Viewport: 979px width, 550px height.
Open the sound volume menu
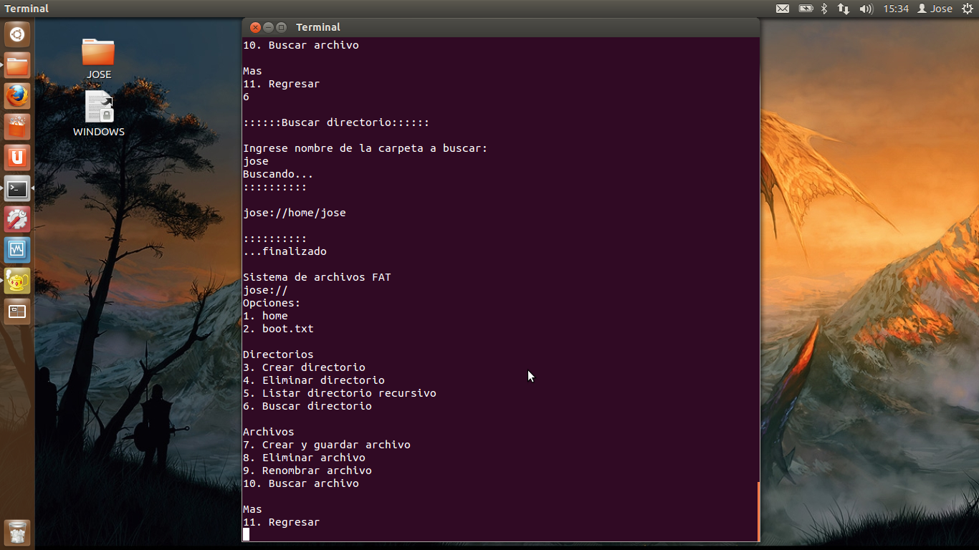(x=866, y=9)
